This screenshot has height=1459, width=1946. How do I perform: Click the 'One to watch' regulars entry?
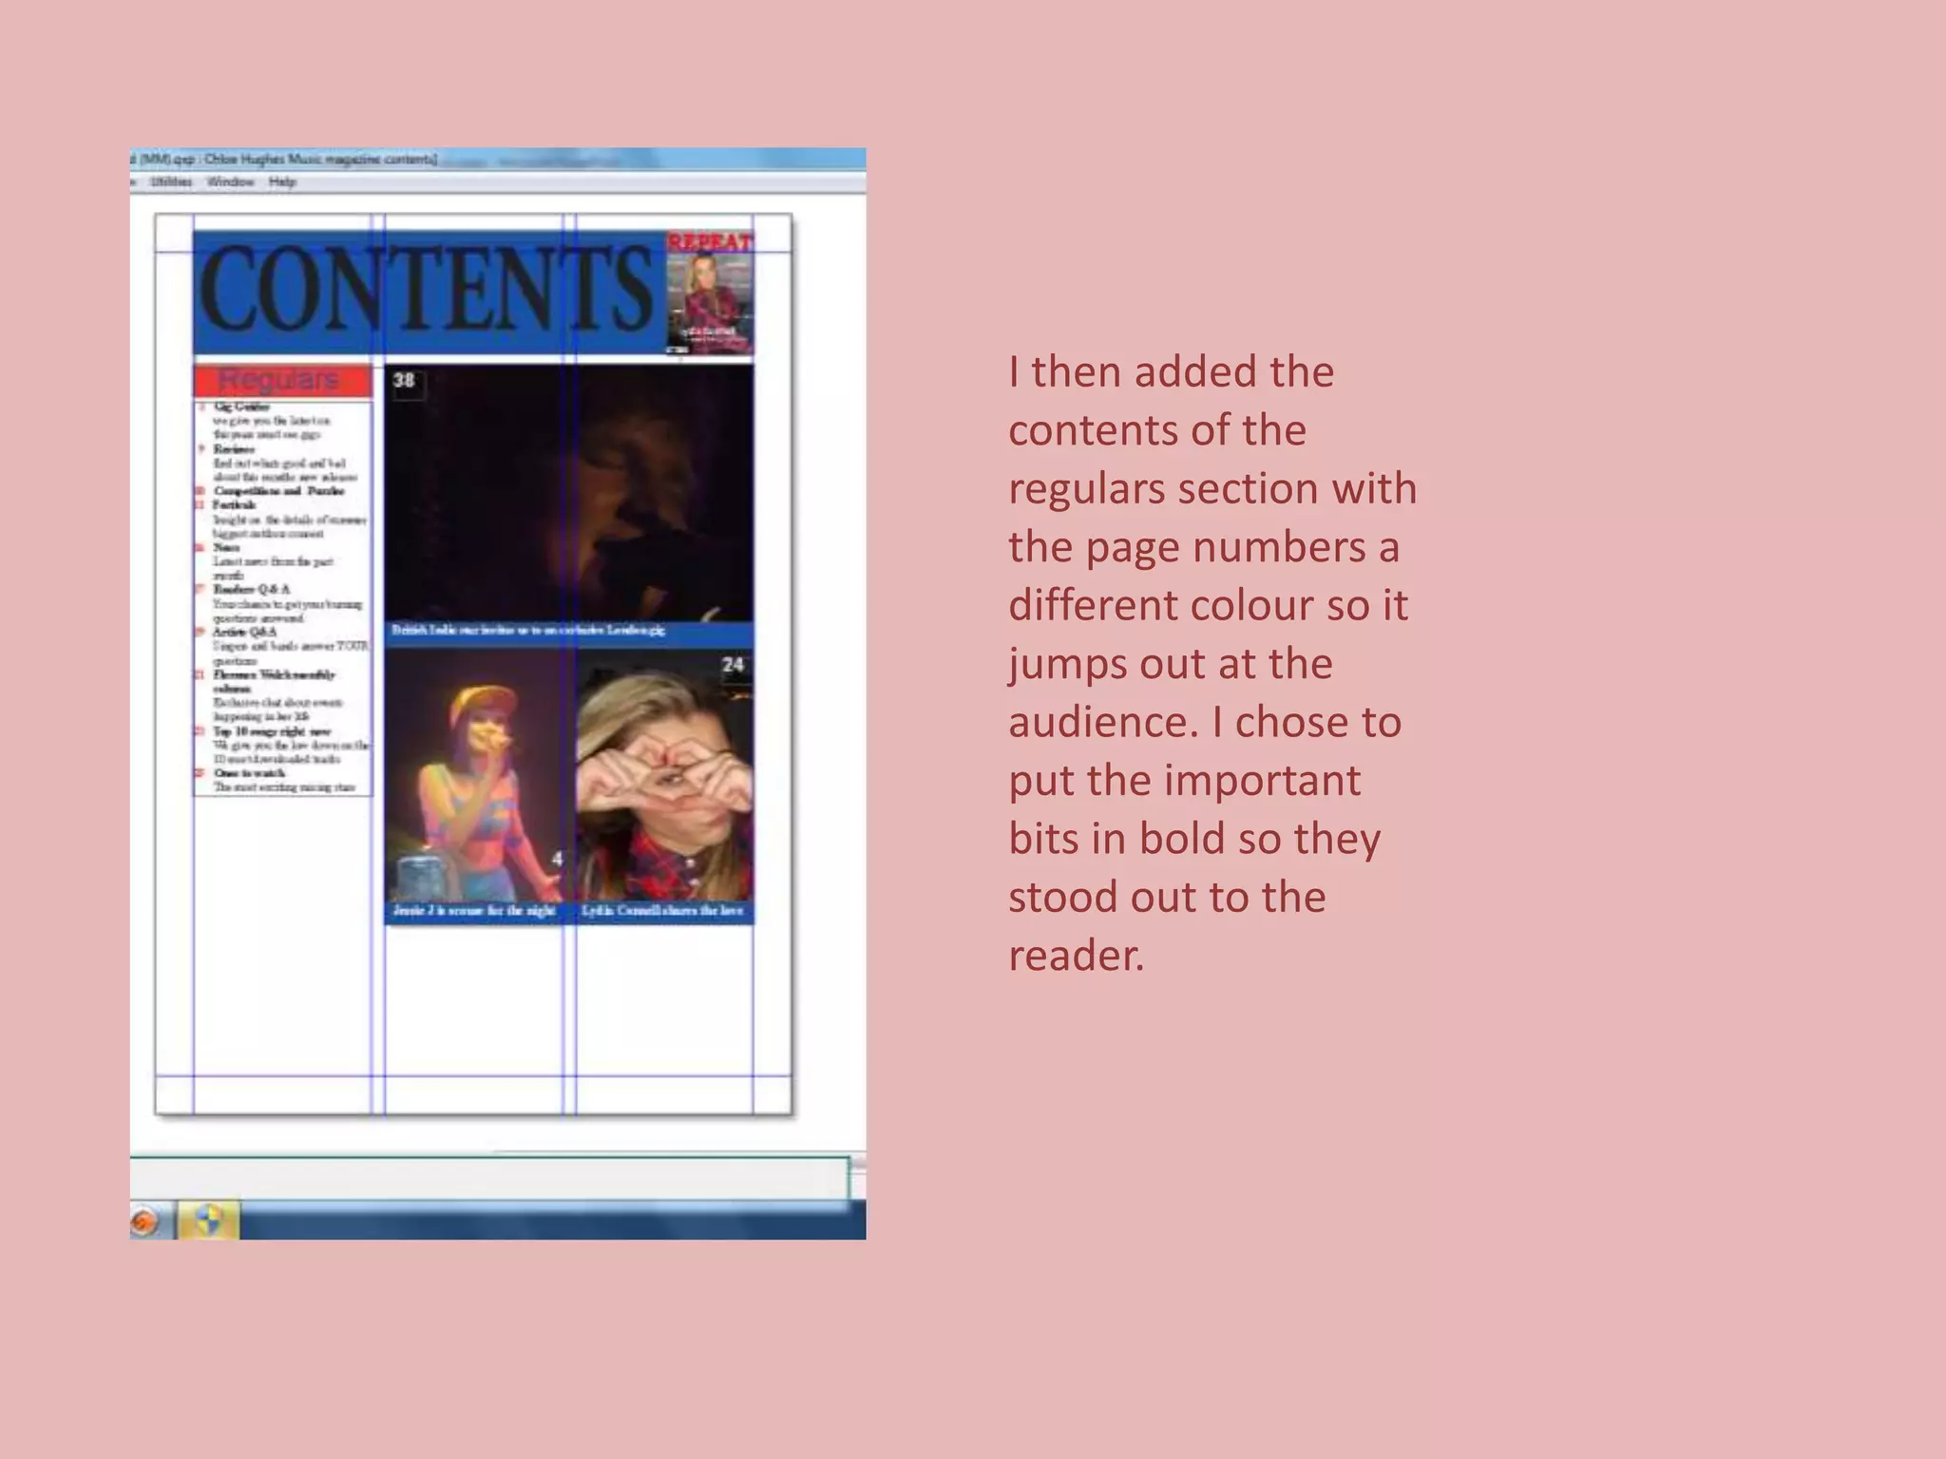pos(250,773)
